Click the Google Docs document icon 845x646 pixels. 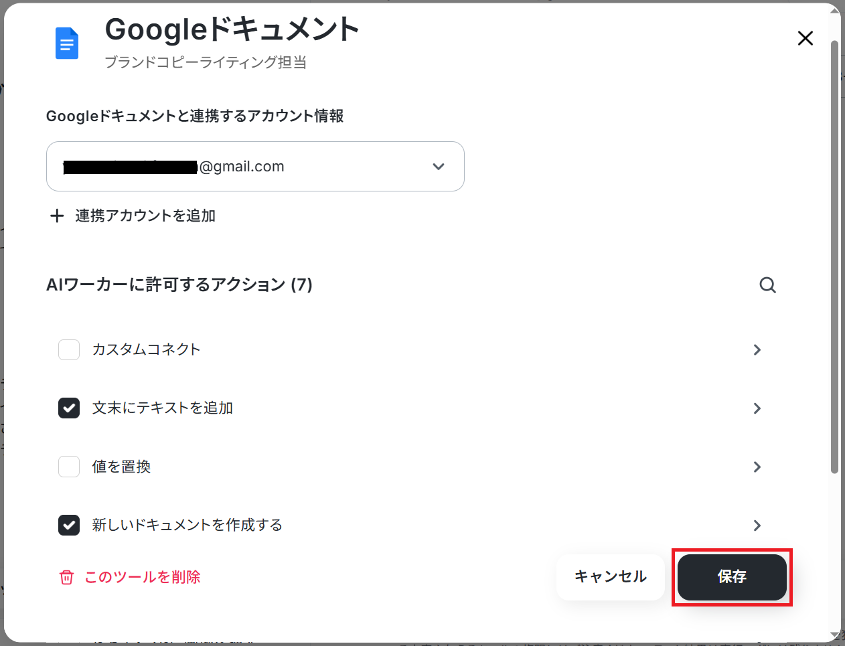tap(67, 44)
